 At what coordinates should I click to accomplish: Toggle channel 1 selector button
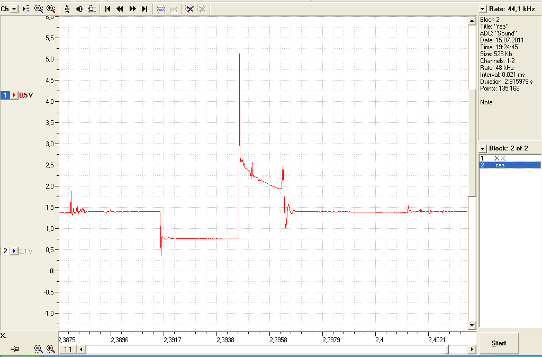pyautogui.click(x=5, y=95)
